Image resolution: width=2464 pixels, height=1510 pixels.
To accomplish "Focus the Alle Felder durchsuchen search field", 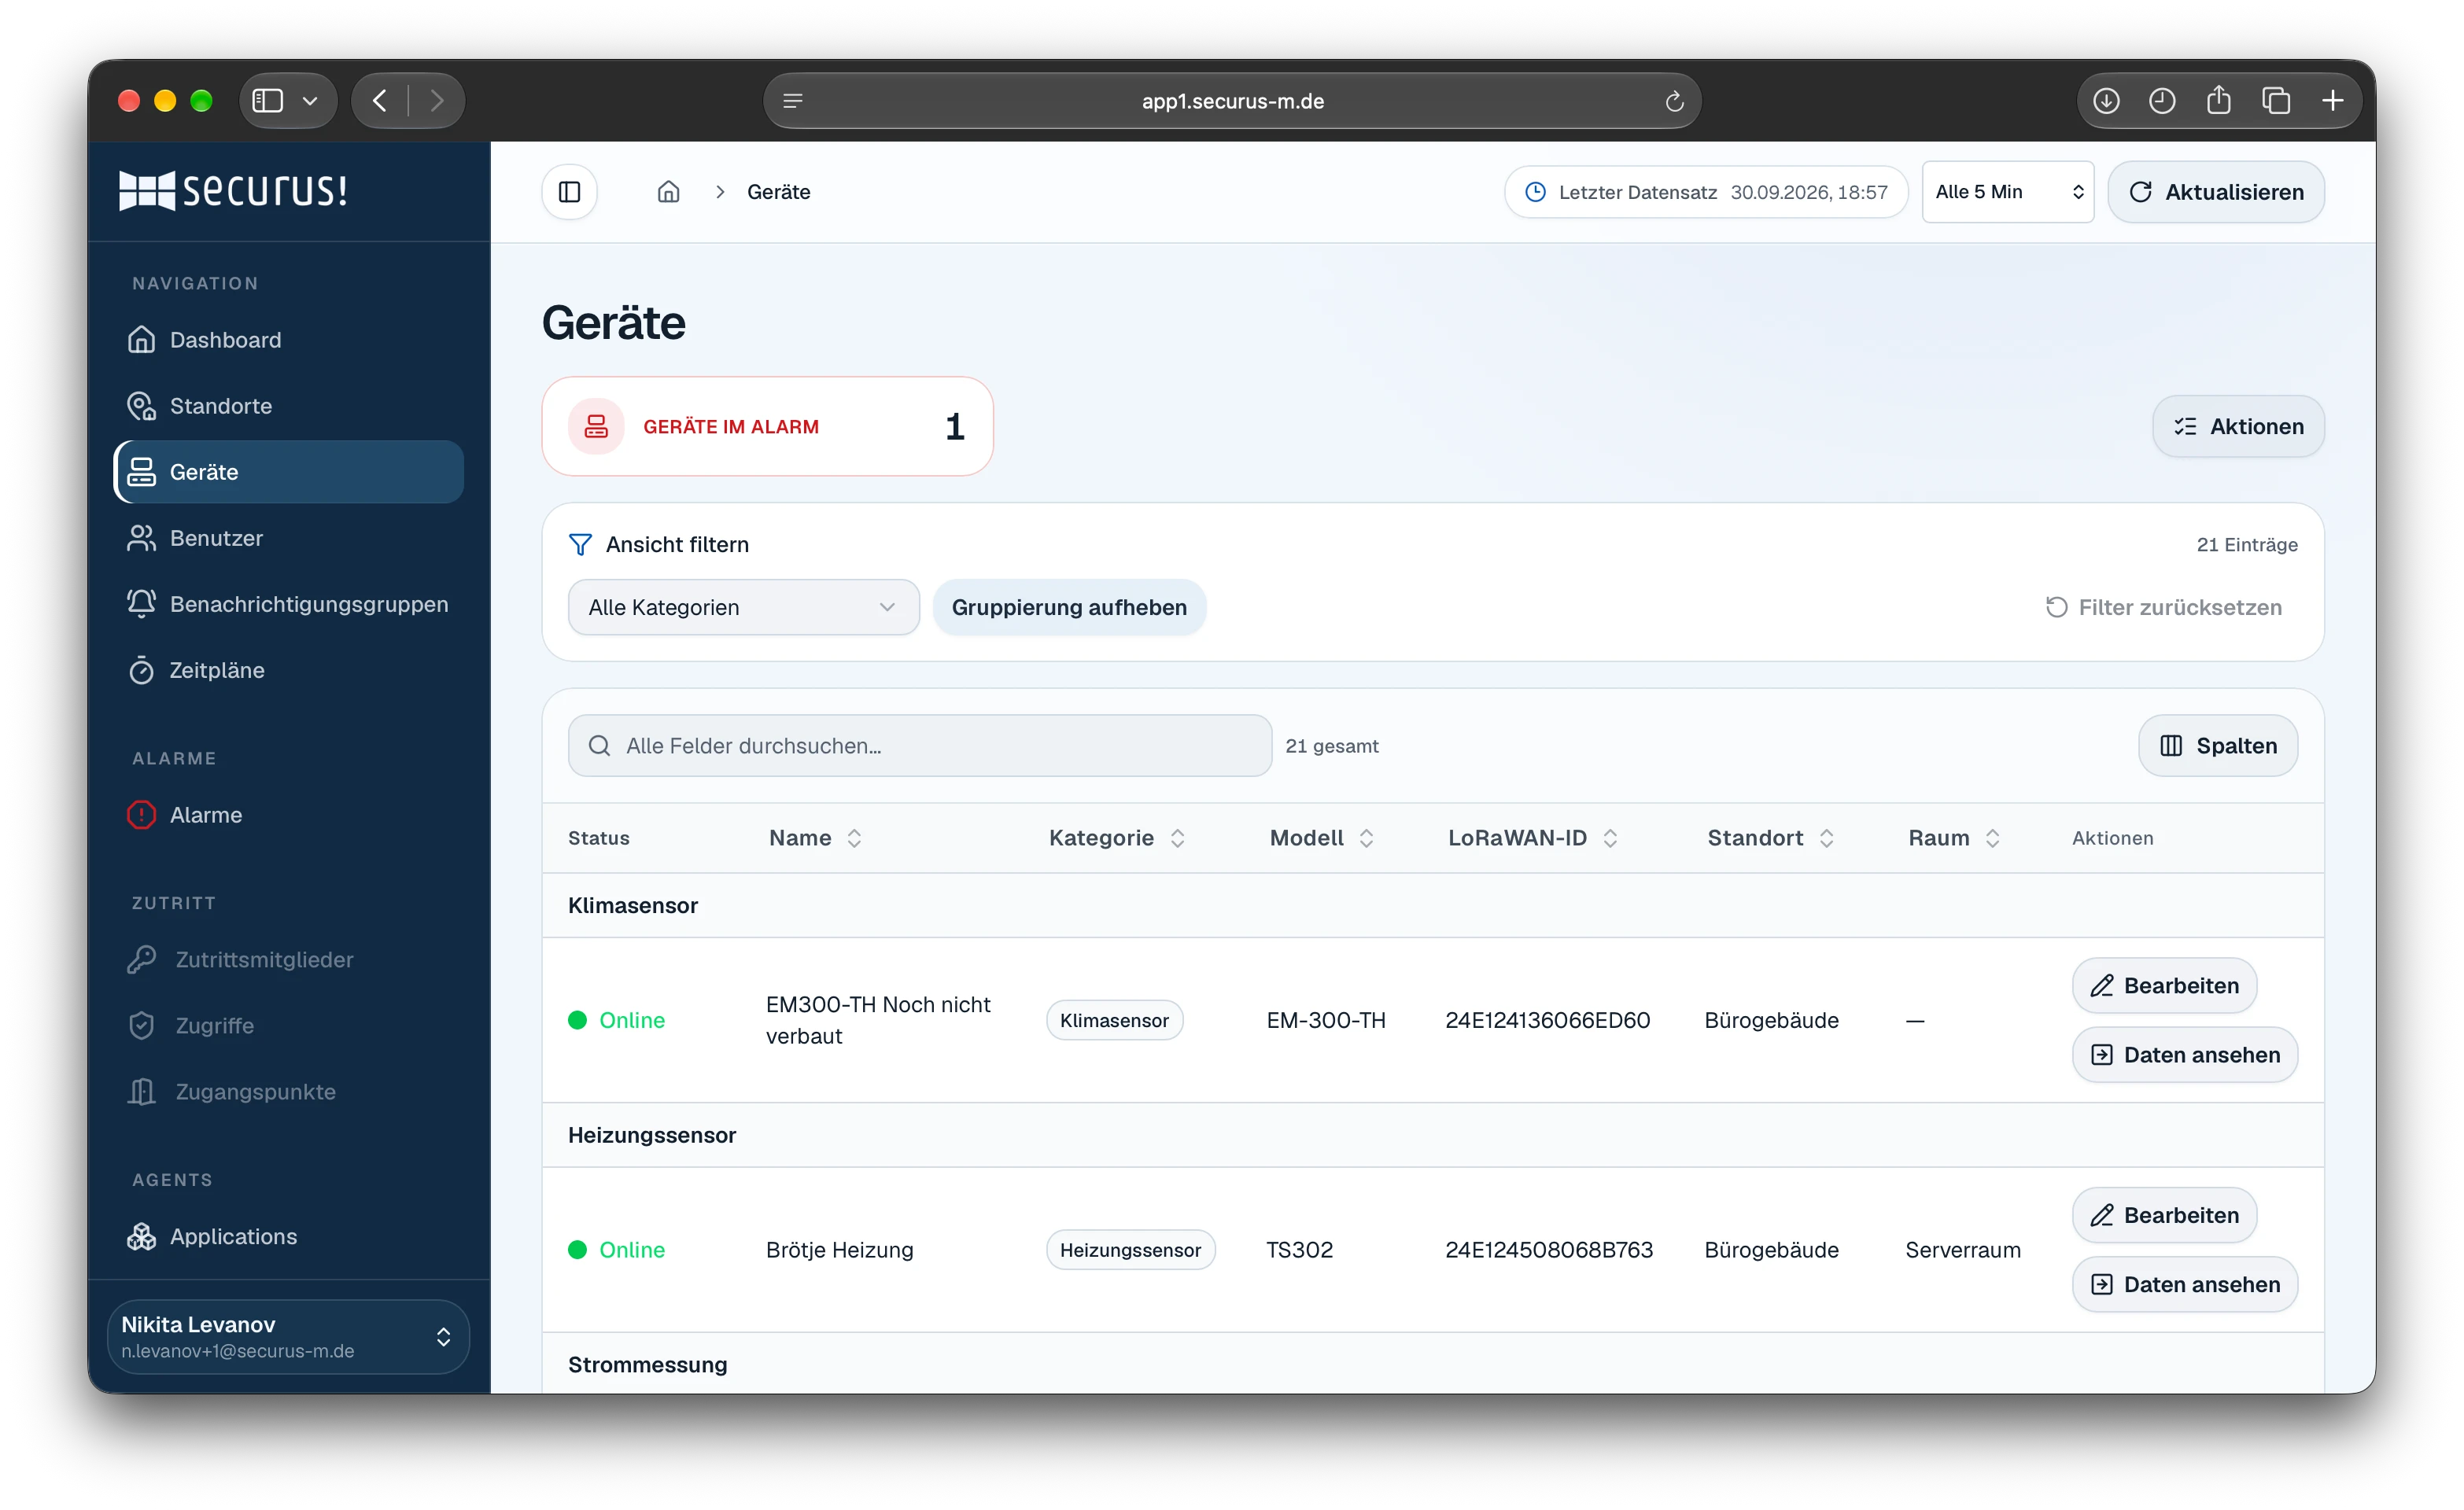I will [x=919, y=745].
